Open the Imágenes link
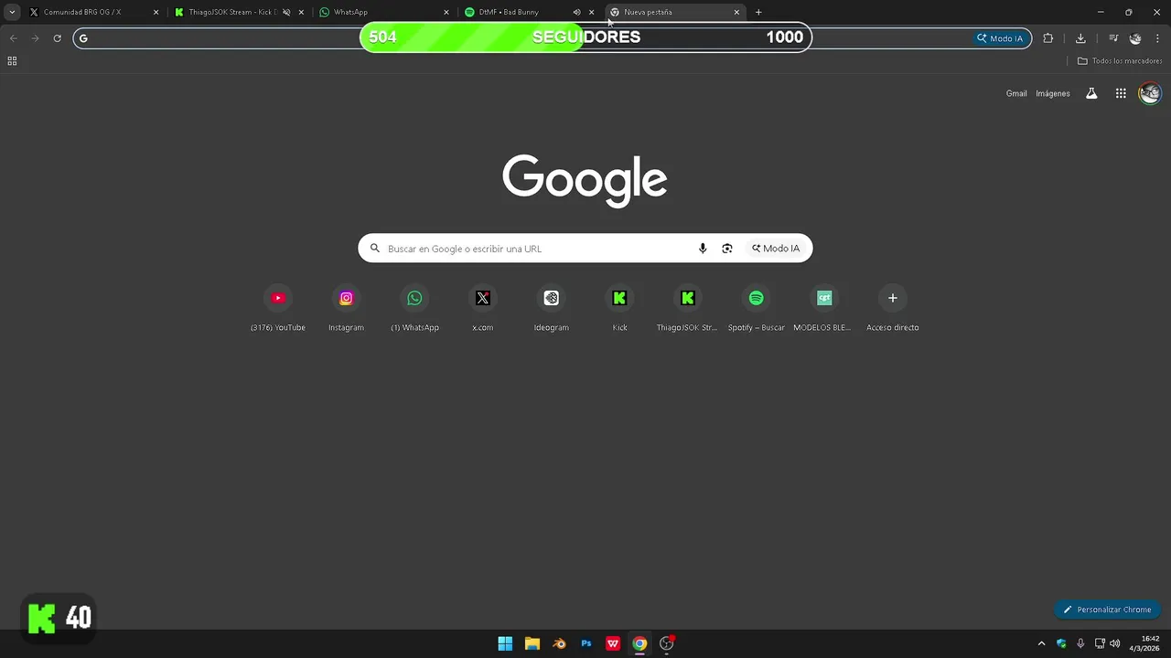Viewport: 1171px width, 658px height. point(1053,93)
